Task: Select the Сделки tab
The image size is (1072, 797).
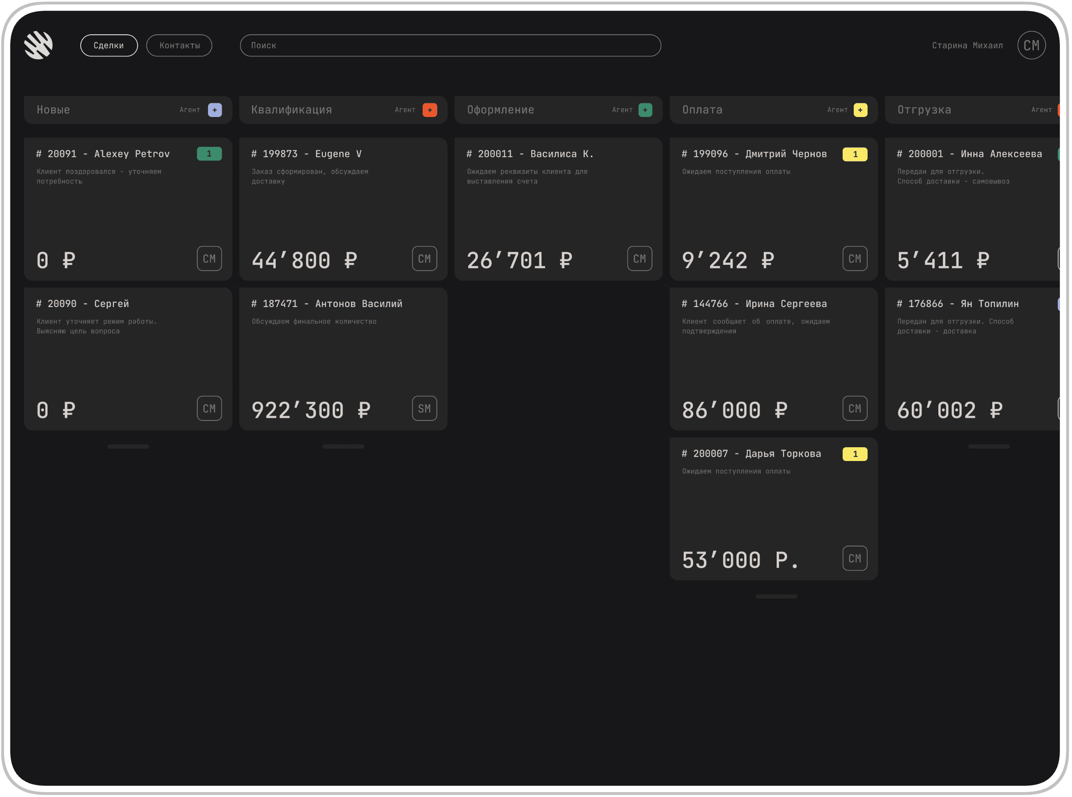Action: click(109, 45)
